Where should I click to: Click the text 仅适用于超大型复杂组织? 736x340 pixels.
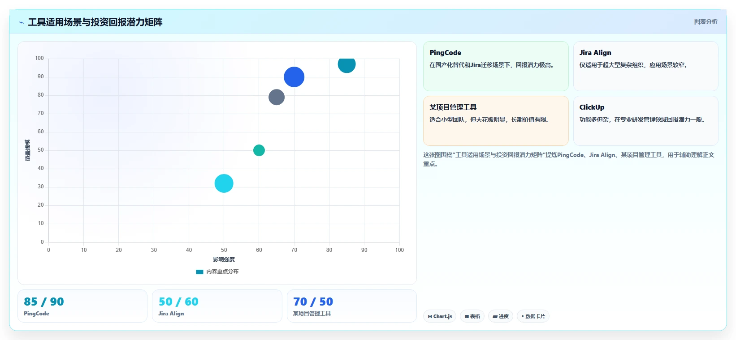tap(611, 65)
